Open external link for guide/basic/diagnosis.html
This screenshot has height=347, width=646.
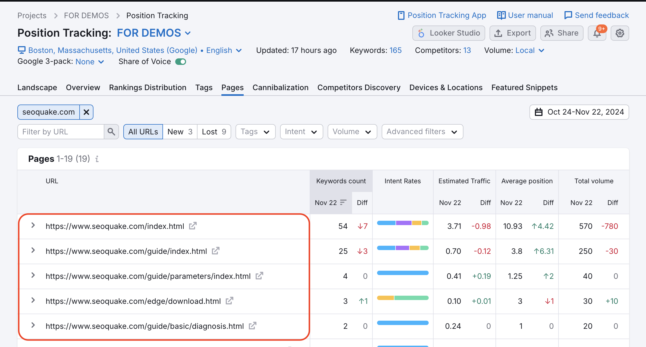click(x=252, y=326)
